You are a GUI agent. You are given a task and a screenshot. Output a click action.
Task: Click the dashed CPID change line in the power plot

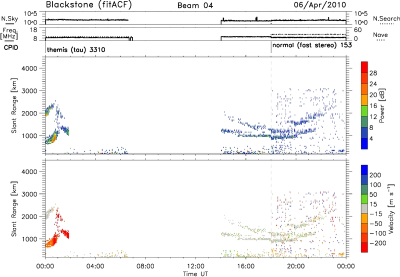[271, 105]
